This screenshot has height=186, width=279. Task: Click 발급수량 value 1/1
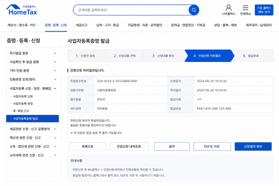[x=199, y=99]
